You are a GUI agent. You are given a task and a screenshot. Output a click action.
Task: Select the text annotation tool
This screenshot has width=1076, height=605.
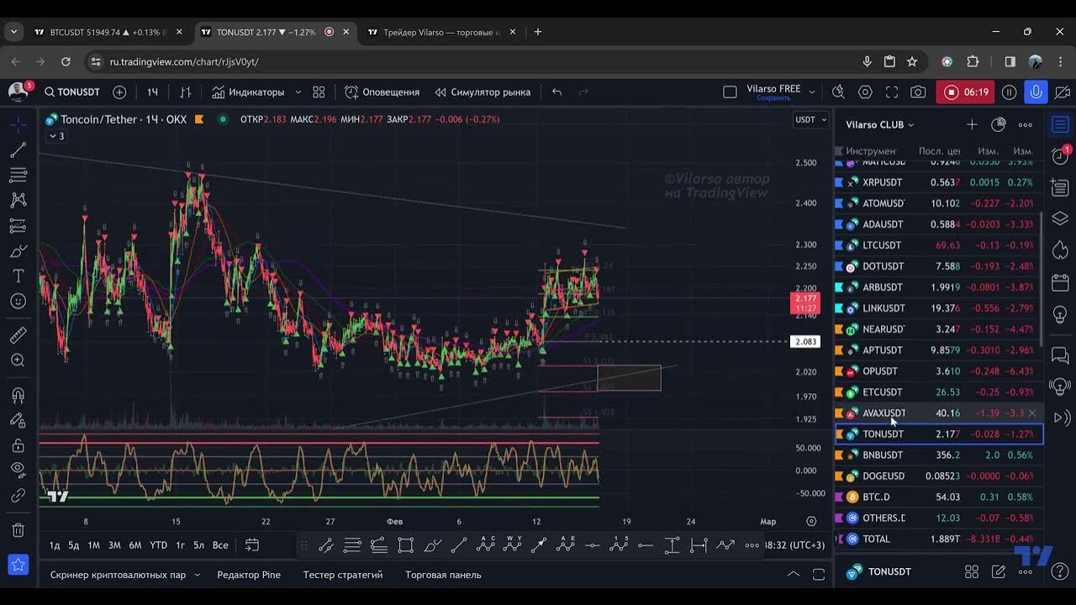click(18, 276)
